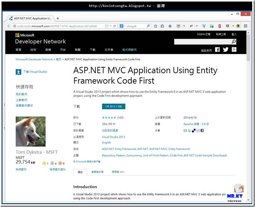Switch to the 瀏覽程式碼 tab

pyautogui.click(x=97, y=172)
